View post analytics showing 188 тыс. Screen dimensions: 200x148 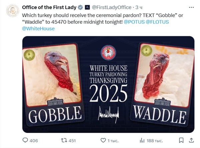pyautogui.click(x=142, y=140)
